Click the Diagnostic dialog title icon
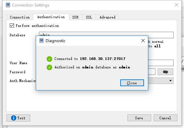This screenshot has height=128, width=184. coord(41,41)
